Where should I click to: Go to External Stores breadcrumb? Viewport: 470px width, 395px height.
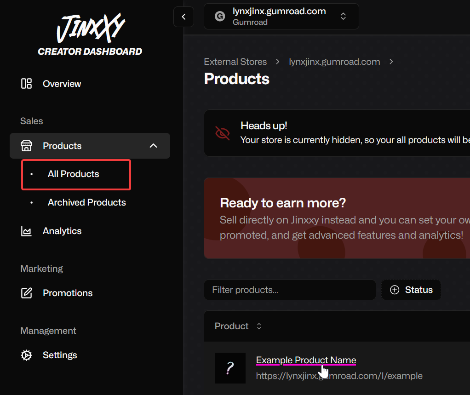click(x=235, y=62)
